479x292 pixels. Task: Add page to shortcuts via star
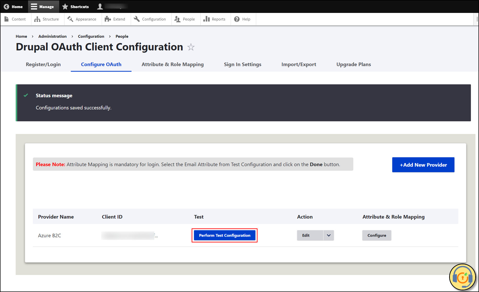(x=191, y=47)
